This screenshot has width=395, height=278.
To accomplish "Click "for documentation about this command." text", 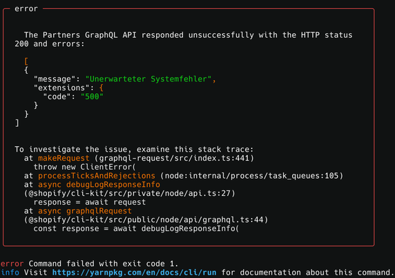I will click(307, 272).
